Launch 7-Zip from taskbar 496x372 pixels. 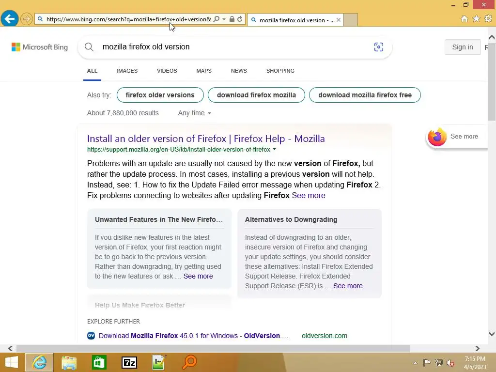tap(129, 362)
